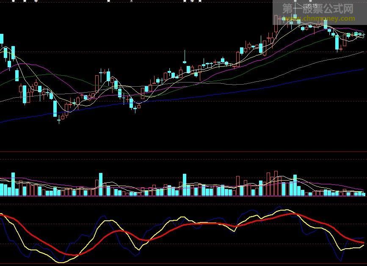Select the peak cyan candle below 26.15
Viewport: 367px width, 266px height.
[x=295, y=16]
